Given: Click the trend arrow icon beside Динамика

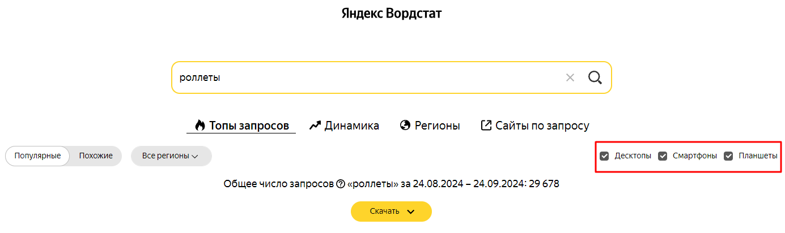Looking at the screenshot, I should tap(316, 125).
